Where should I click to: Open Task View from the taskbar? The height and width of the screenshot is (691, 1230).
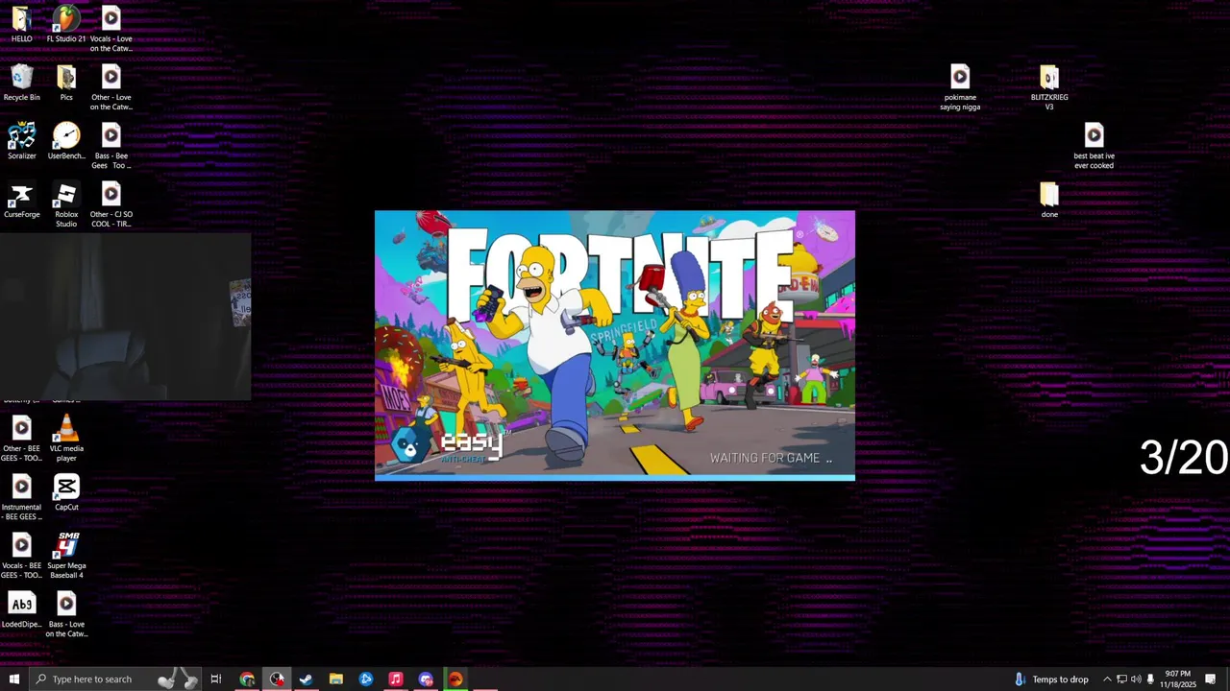pos(216,679)
